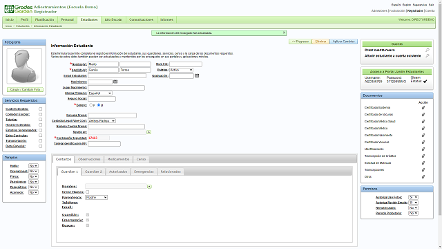Image resolution: width=442 pixels, height=249 pixels.
Task: Open Física therapy dropdown
Action: click(33, 177)
